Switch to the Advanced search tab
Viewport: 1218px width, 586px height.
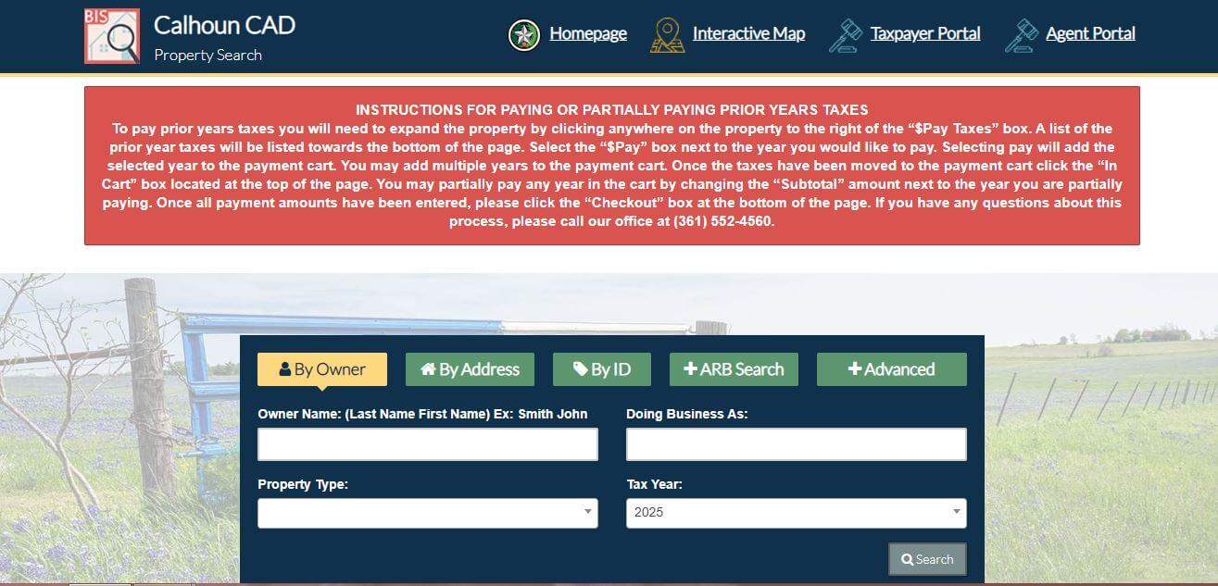pos(891,369)
